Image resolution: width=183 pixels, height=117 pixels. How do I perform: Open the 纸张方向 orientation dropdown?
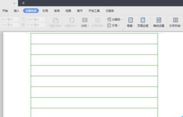(x=56, y=22)
